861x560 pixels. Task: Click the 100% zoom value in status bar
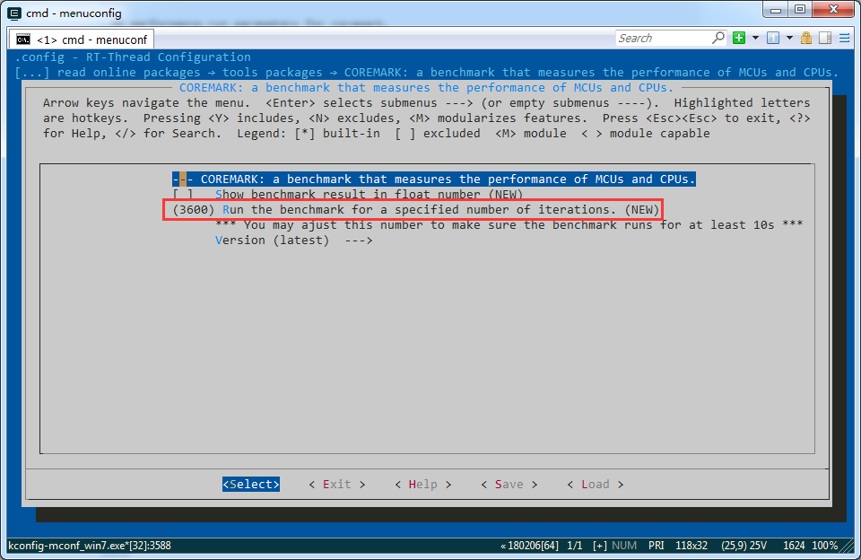pos(825,546)
